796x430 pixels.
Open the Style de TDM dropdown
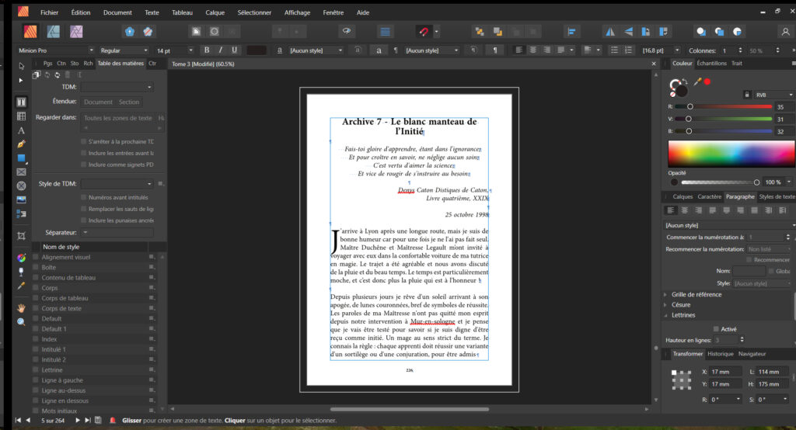(x=117, y=183)
